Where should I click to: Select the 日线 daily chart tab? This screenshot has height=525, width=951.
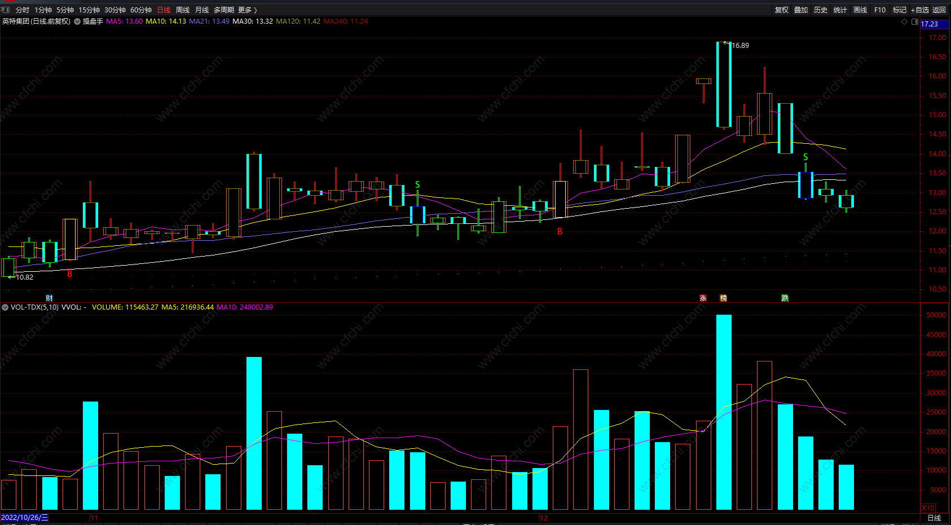tap(164, 10)
